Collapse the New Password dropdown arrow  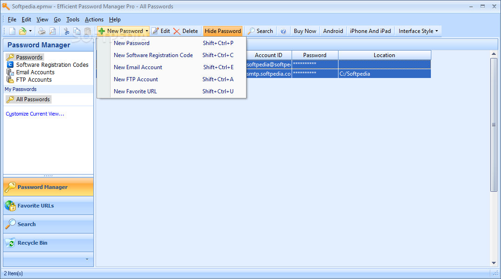(147, 31)
